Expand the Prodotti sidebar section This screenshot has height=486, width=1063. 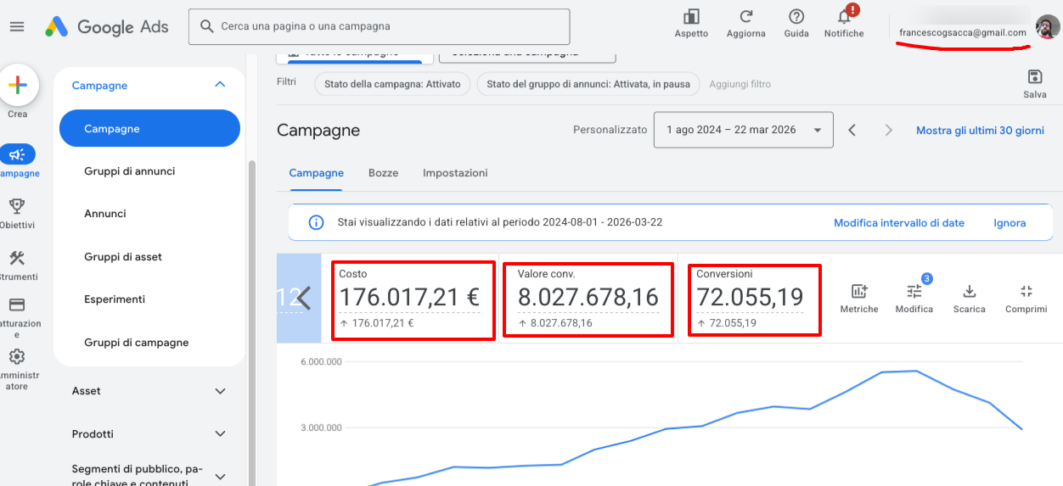click(220, 434)
